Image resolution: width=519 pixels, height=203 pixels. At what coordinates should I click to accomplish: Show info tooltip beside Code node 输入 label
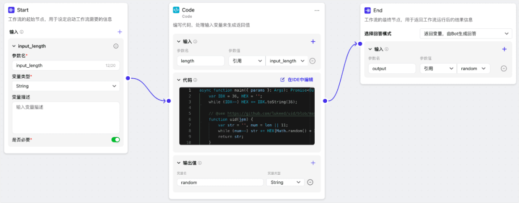coord(195,42)
